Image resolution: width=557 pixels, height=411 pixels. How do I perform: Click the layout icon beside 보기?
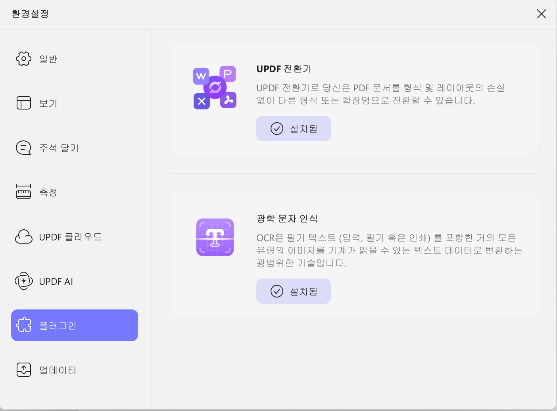click(x=24, y=103)
